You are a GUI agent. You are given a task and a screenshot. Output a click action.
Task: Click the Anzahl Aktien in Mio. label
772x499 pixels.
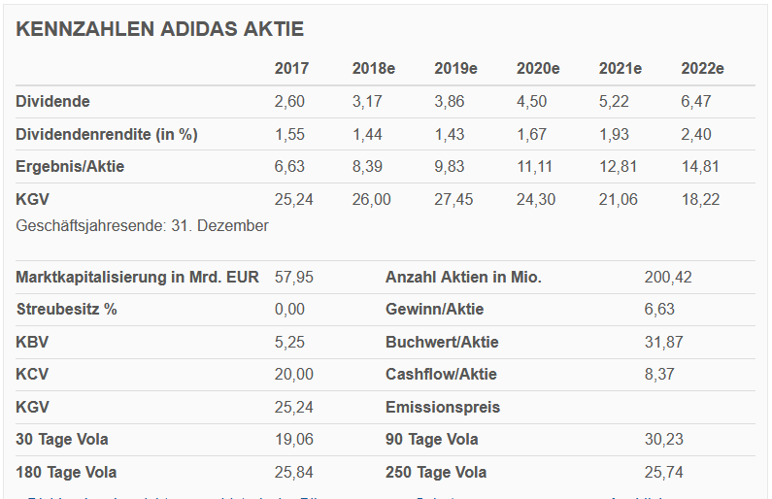pos(463,277)
